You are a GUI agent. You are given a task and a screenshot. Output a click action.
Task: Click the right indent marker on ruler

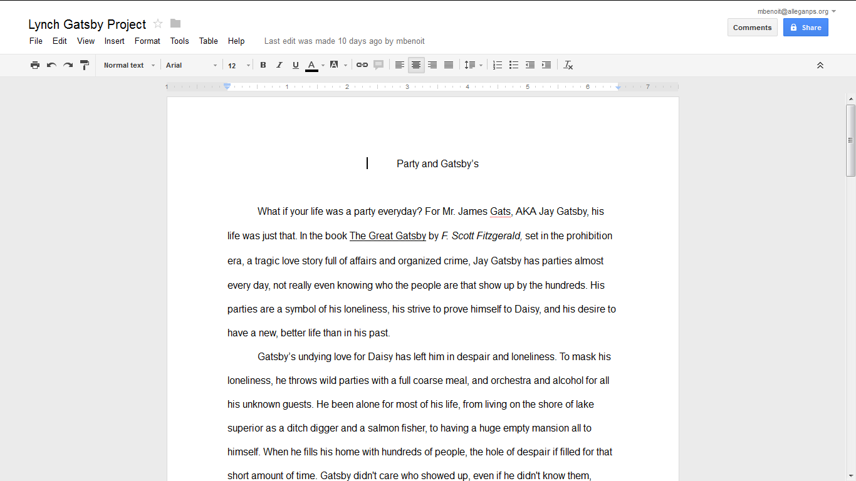point(619,87)
